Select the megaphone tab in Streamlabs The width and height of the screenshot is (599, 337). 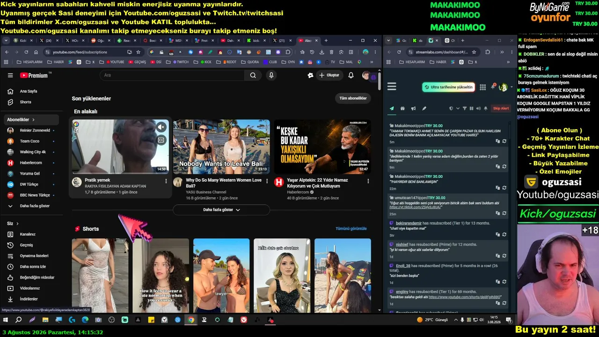coord(413,109)
